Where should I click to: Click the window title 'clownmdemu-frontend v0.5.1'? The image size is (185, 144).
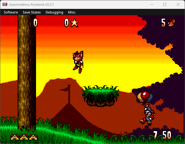pos(31,5)
